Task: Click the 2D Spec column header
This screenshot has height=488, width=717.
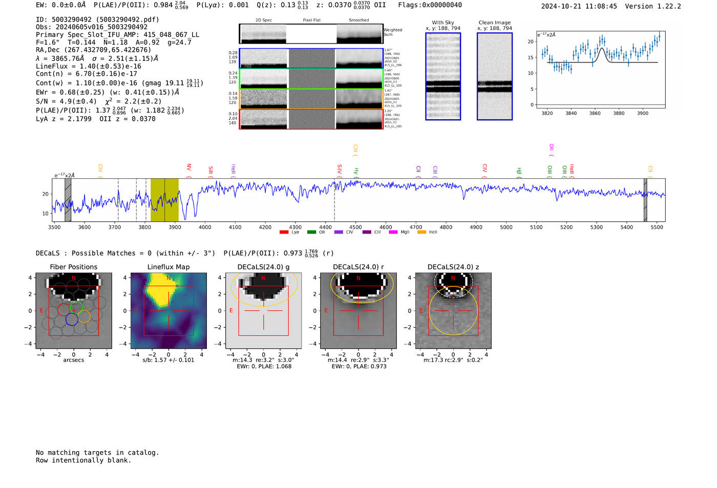Action: pos(264,20)
